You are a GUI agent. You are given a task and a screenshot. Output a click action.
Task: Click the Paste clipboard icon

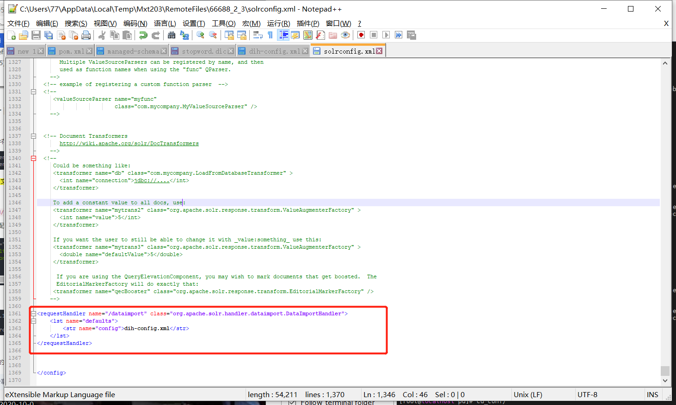127,35
